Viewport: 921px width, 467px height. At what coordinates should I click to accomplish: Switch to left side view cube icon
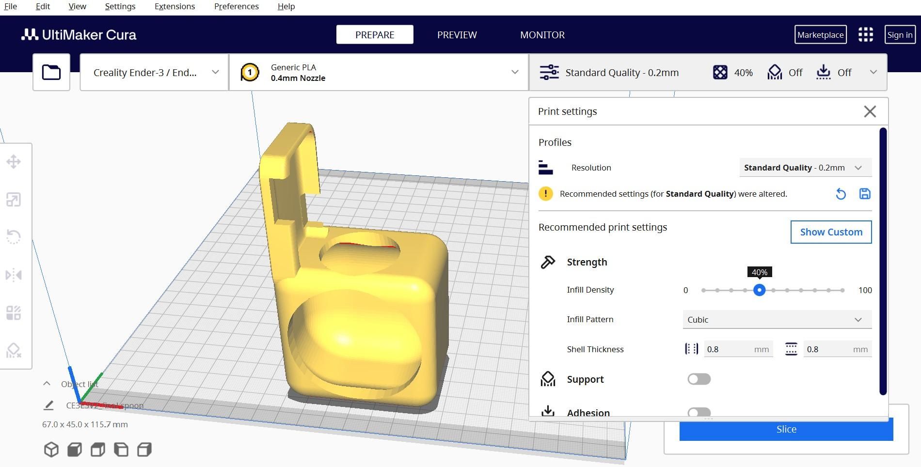point(121,450)
